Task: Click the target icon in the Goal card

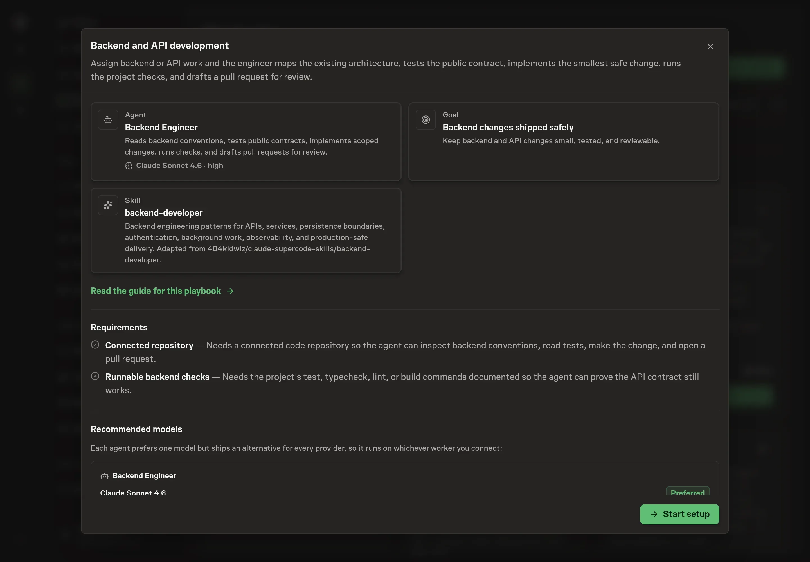Action: click(426, 120)
